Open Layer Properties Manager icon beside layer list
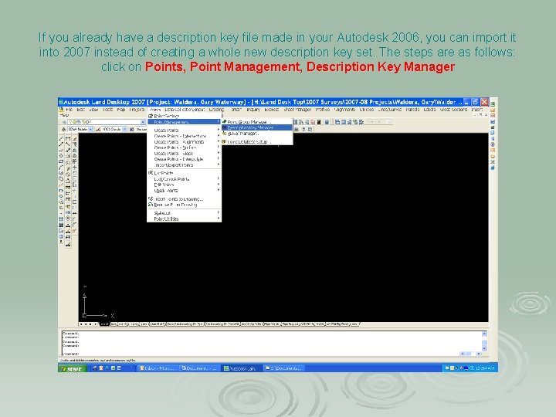Viewport: 556px width, 417px height. (64, 122)
